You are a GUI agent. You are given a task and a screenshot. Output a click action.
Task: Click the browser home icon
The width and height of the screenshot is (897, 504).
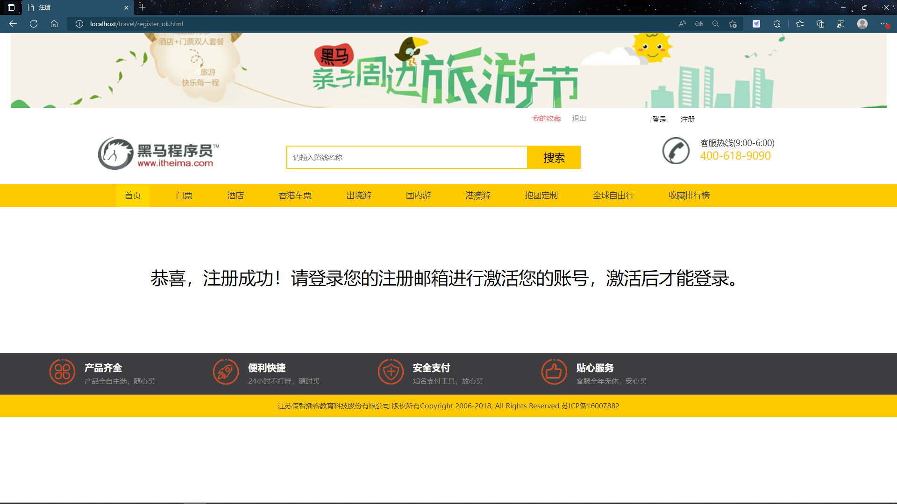click(x=54, y=24)
